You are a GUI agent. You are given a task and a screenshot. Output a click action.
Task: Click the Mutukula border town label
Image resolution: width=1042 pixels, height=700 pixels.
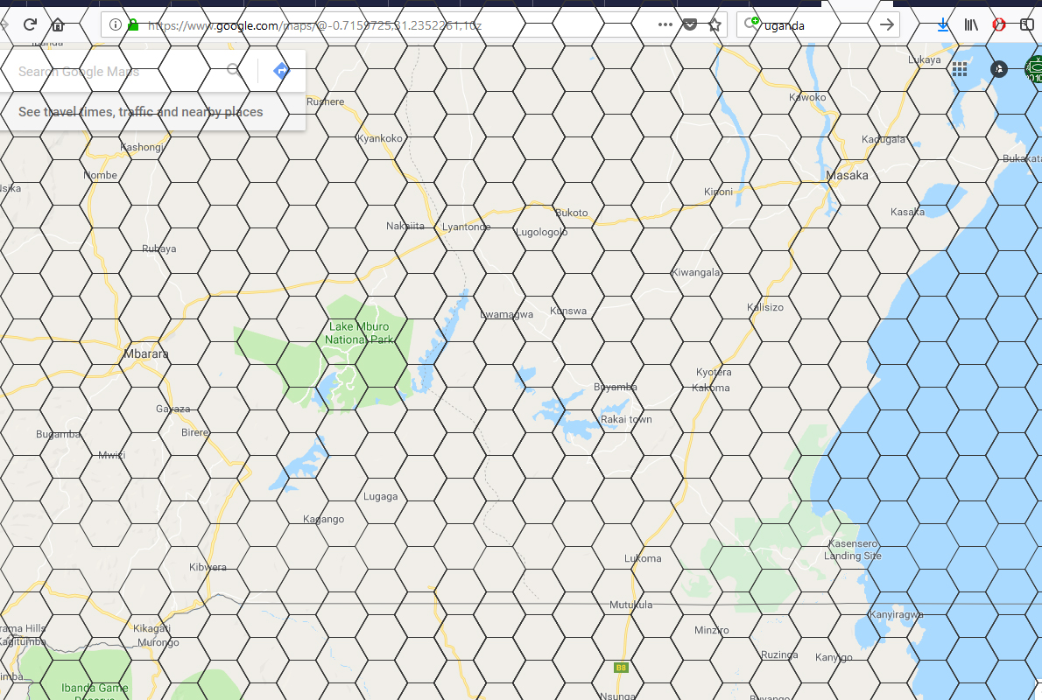[x=630, y=605]
